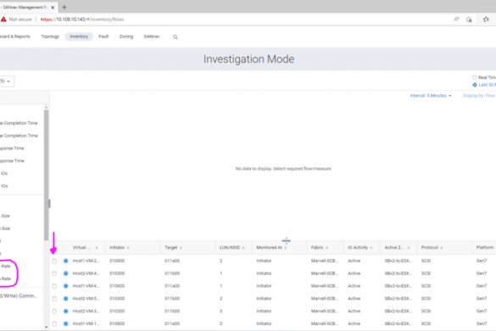Click the flow icon for Host1-VM-2 row
The image size is (496, 331).
(x=66, y=261)
